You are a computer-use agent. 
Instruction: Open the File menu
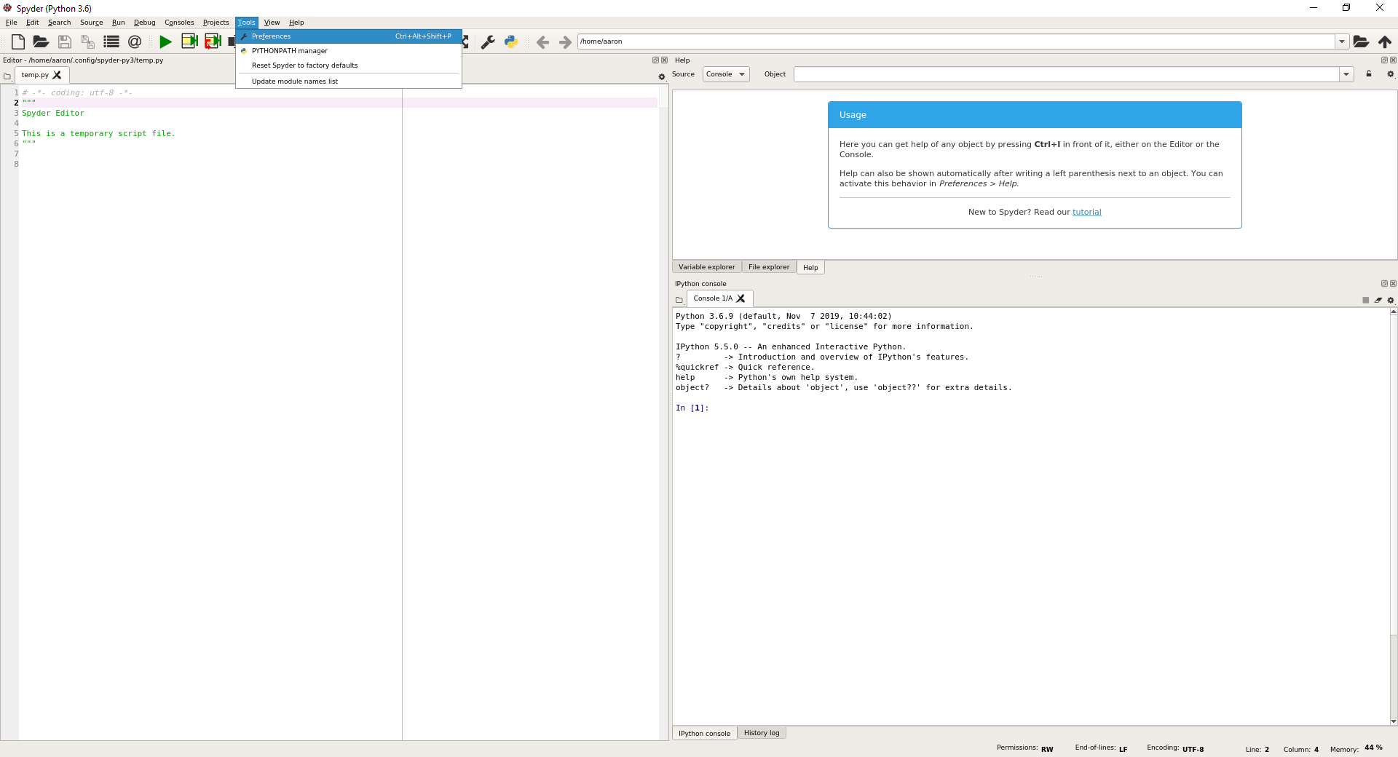[12, 23]
